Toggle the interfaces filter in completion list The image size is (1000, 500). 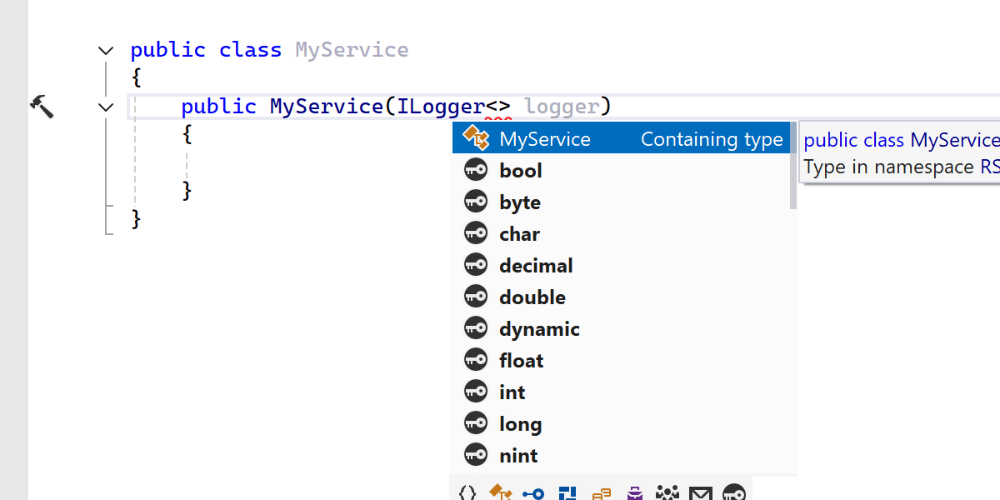(533, 492)
